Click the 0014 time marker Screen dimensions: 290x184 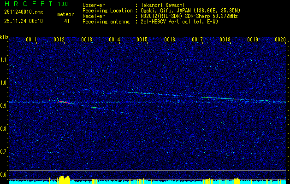pos(114,40)
